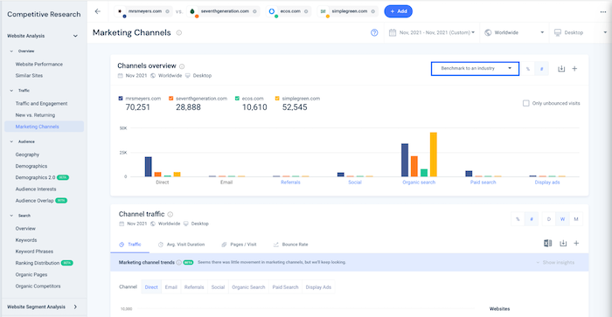Click Marketing channel trends info icon
The width and height of the screenshot is (612, 317).
coord(178,262)
